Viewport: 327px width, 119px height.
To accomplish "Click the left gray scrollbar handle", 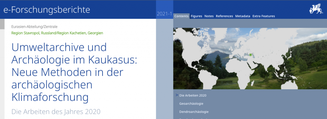I will pos(2,24).
